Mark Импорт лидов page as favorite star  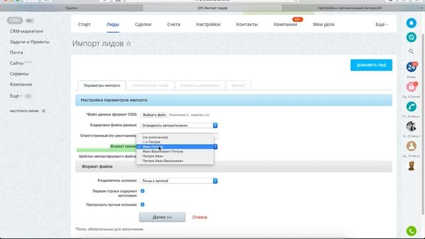click(129, 44)
